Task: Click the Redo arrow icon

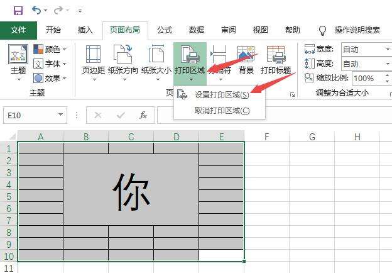Action: [58, 10]
